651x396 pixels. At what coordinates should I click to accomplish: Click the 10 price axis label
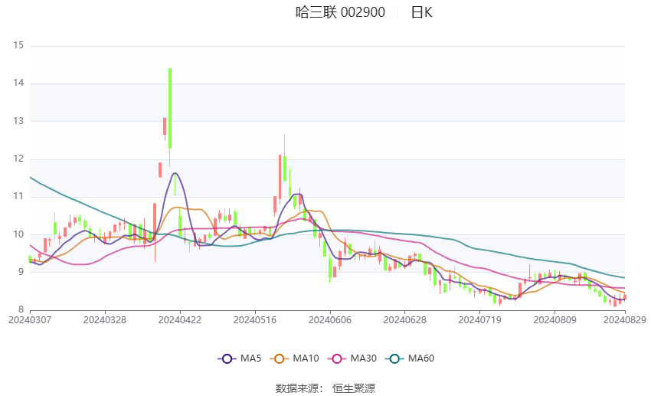(x=18, y=234)
